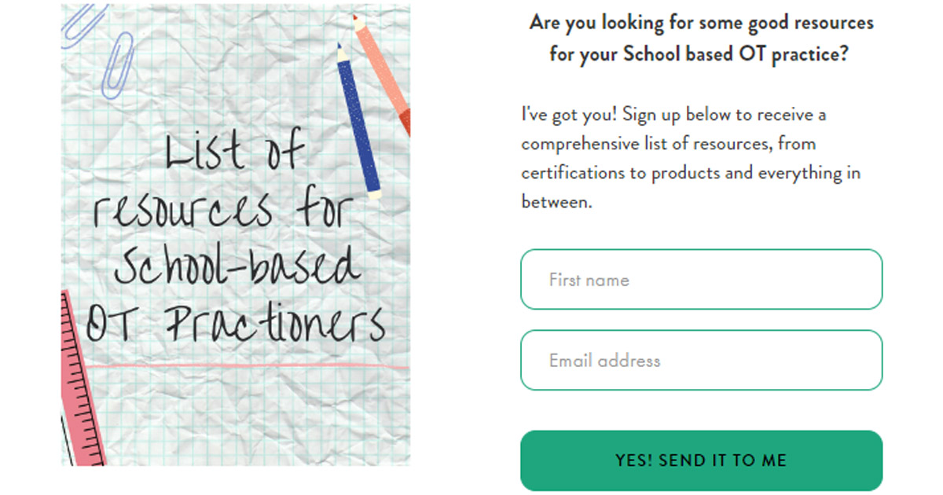The image size is (943, 495).
Task: Click the paper clip at top-left corner
Action: tap(81, 22)
